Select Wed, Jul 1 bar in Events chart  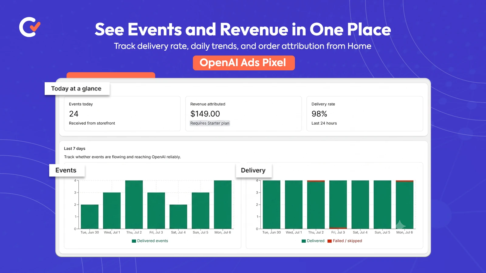(x=112, y=211)
